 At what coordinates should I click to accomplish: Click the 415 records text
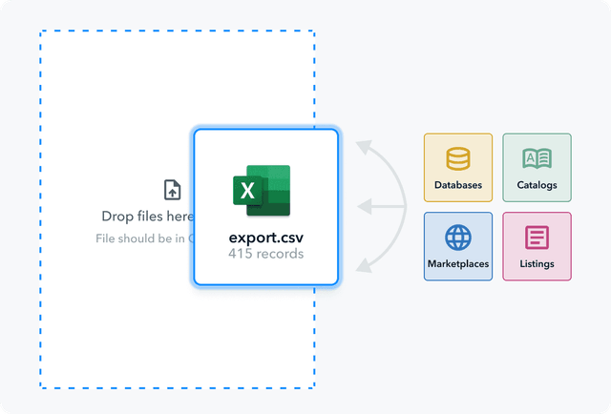pyautogui.click(x=265, y=254)
